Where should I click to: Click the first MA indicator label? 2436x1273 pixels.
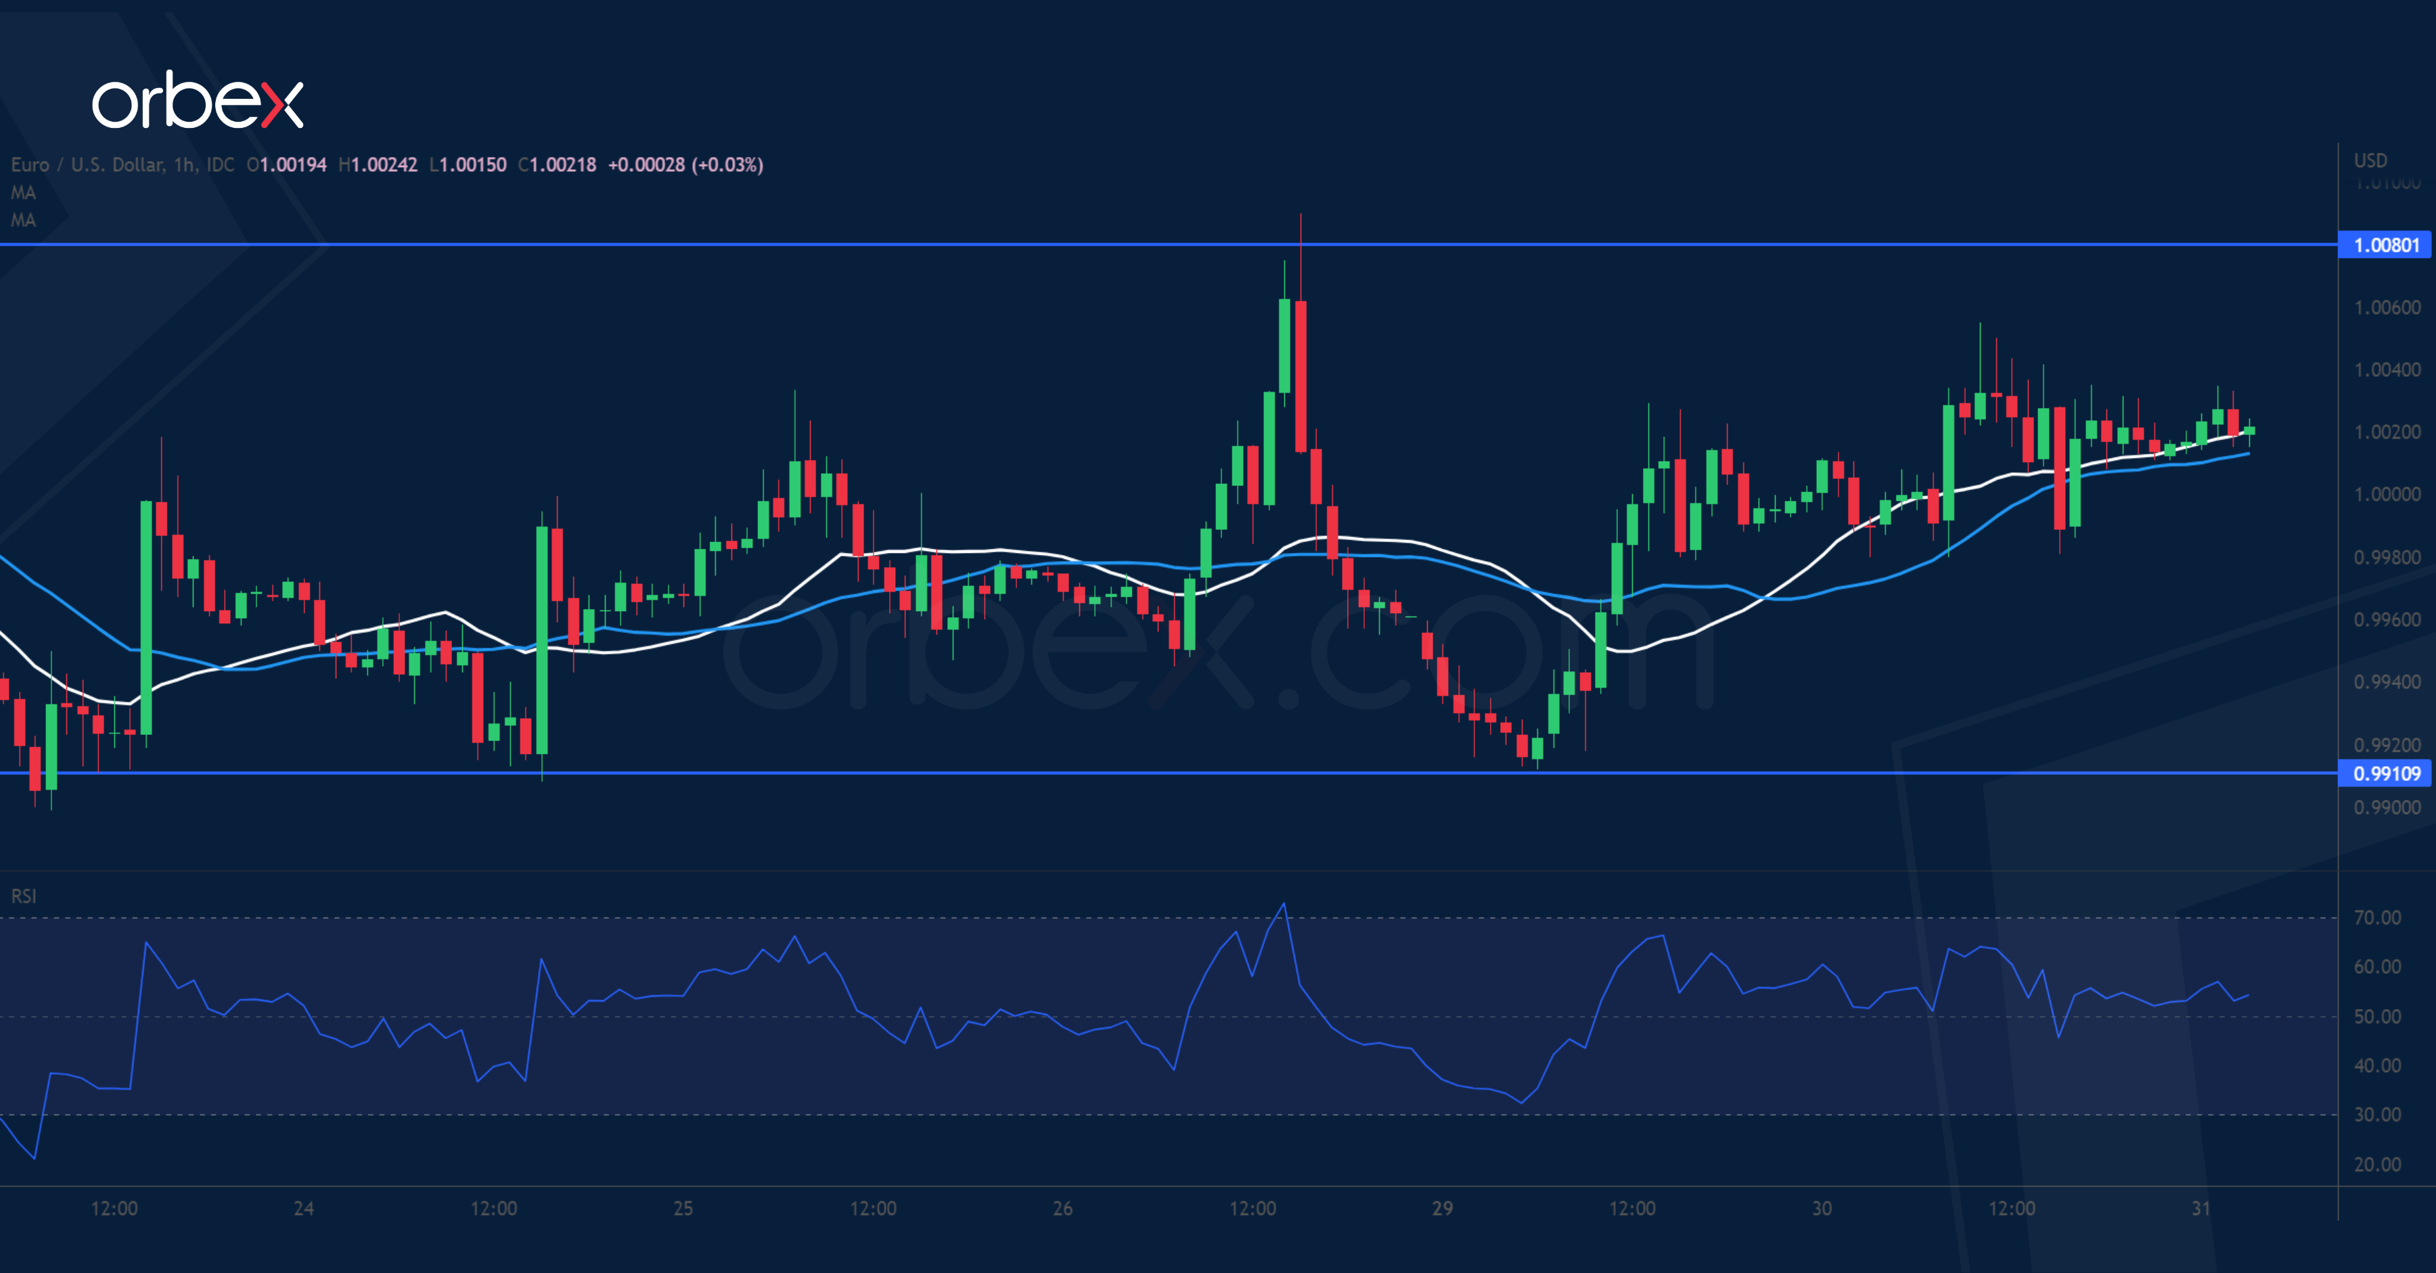coord(23,193)
